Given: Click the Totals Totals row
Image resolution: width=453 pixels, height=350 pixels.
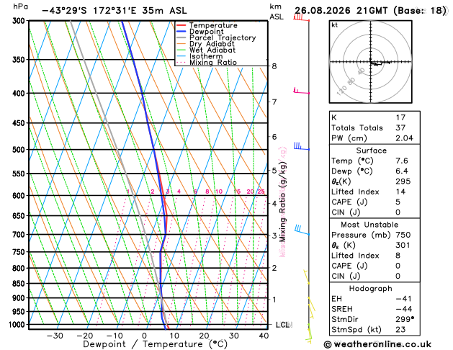Looking at the screenshot, I should 374,128.
